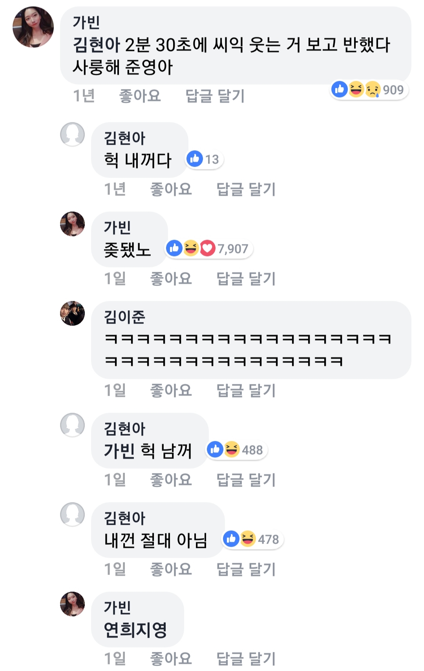Open 김현아's name on '내껀 절대 아님'
Screen dimensions: 424x671
tap(124, 518)
